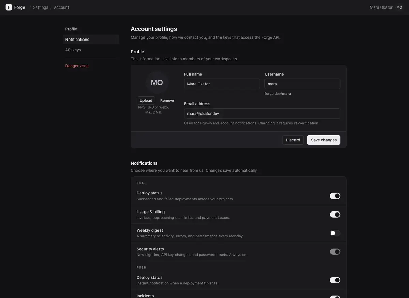
Task: Click the PUSH group label
Action: (x=141, y=267)
